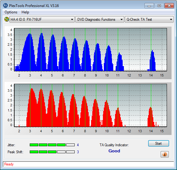Close PlexTools Professional XL

[x=169, y=6]
